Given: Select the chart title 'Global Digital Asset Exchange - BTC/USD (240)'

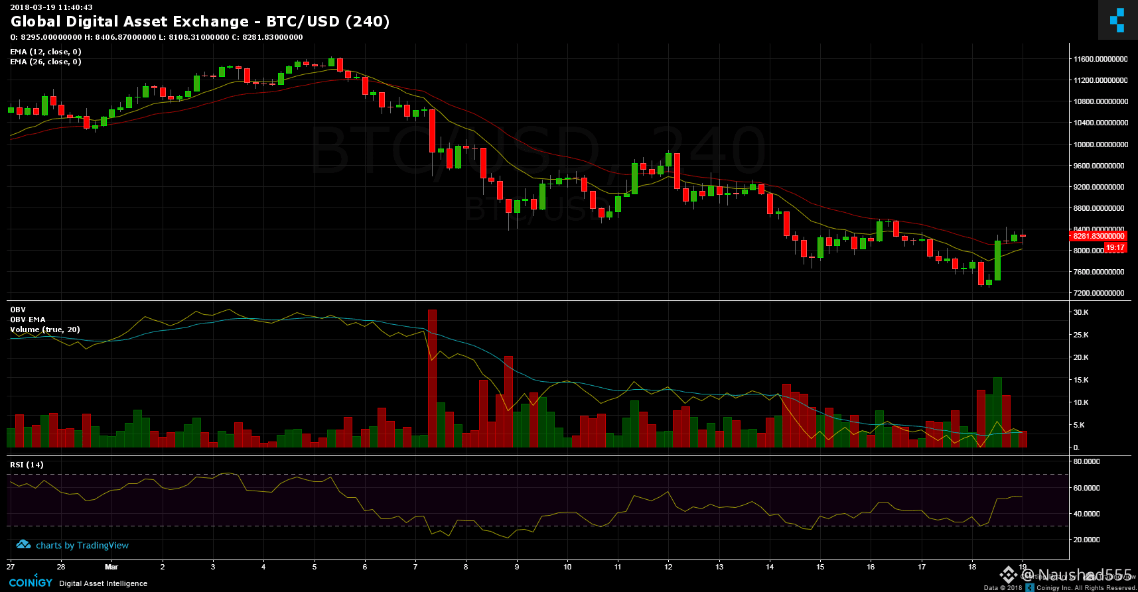Looking at the screenshot, I should pyautogui.click(x=200, y=21).
